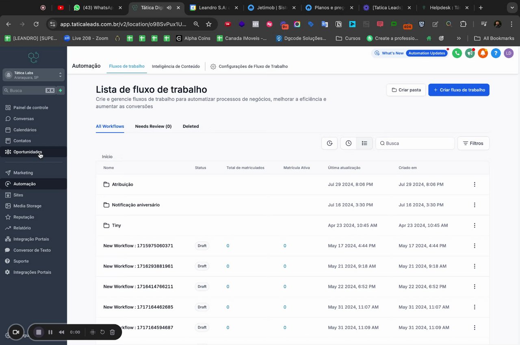Screen dimensions: 520x345
Task: Click the blue help question mark icon
Action: click(496, 53)
